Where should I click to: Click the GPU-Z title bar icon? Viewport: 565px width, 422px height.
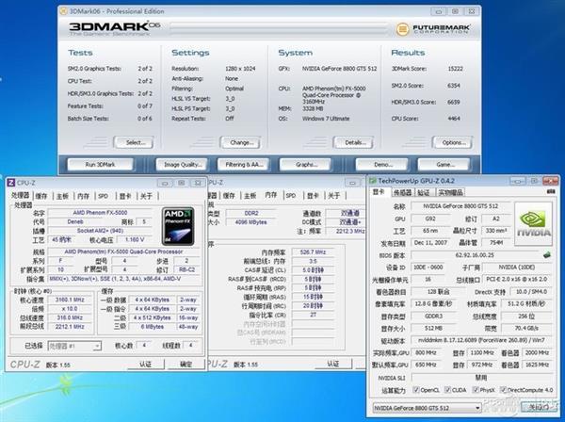pos(373,181)
